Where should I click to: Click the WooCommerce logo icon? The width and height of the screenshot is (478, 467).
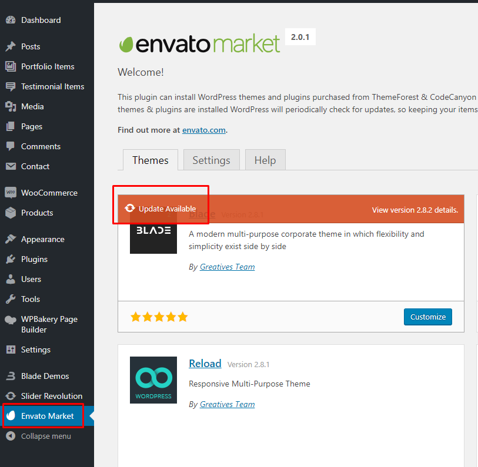coord(11,193)
